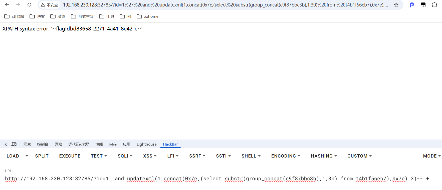Open the TEST dropdown menu
The width and height of the screenshot is (442, 190).
[99, 156]
